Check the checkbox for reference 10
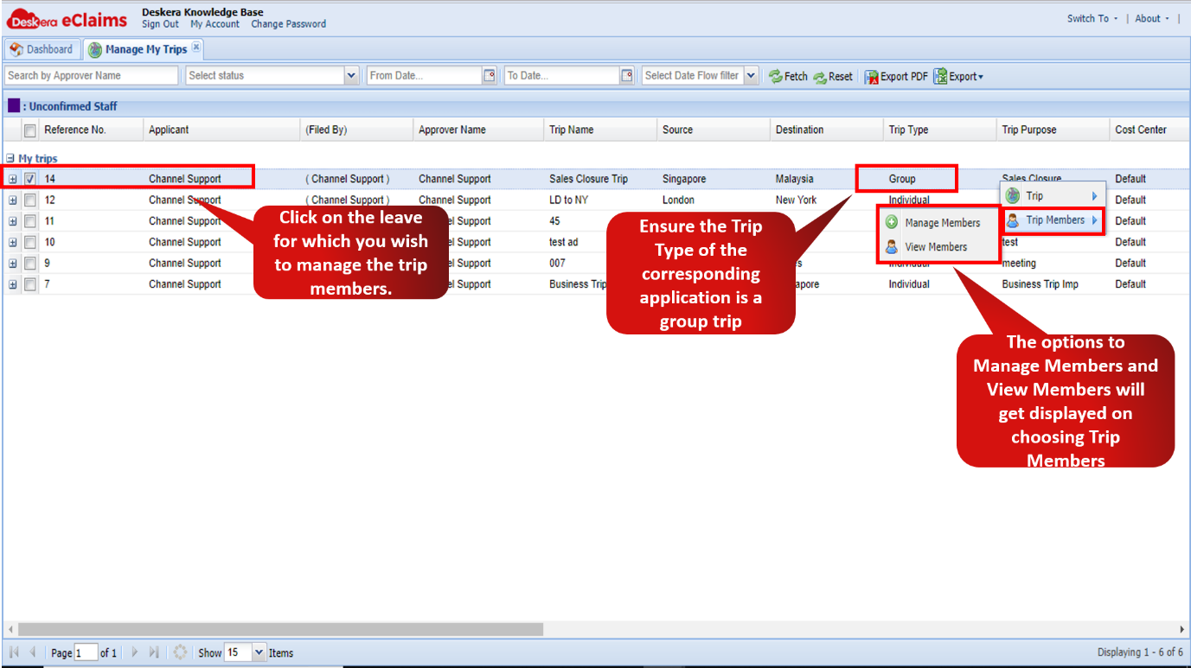 pyautogui.click(x=30, y=242)
